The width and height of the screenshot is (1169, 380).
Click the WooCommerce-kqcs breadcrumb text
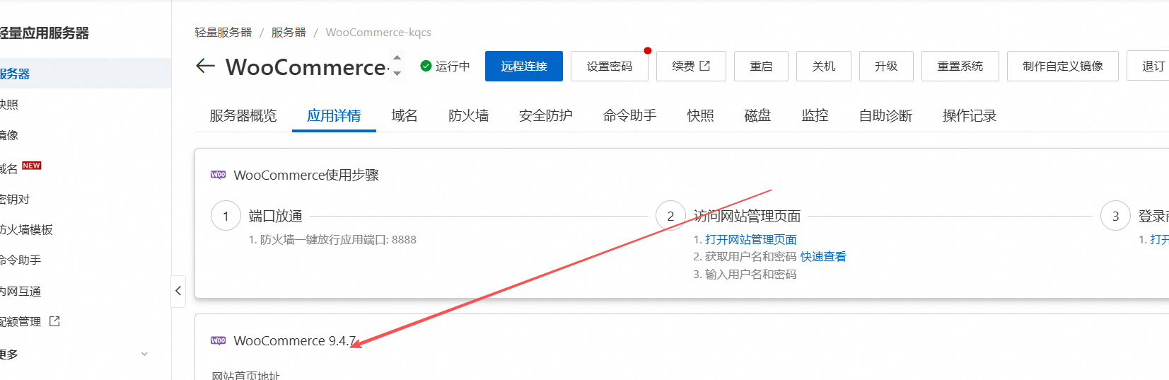click(x=378, y=33)
